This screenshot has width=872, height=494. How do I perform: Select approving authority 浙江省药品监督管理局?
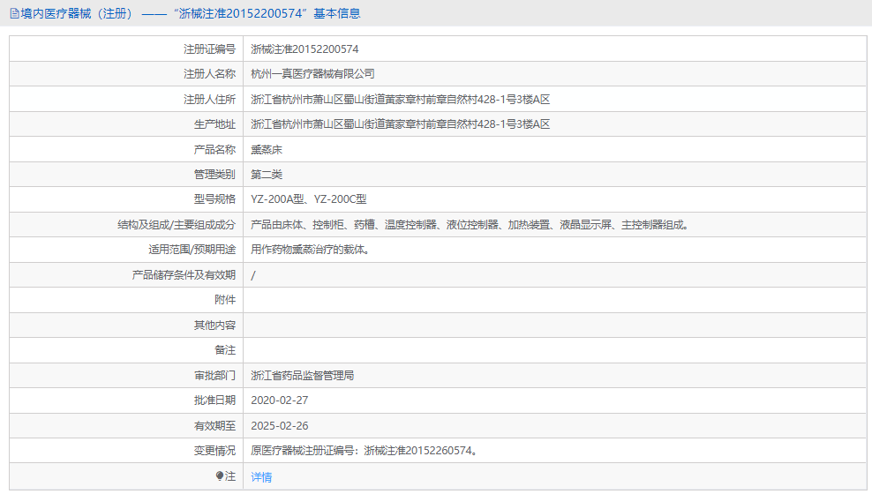(x=303, y=376)
